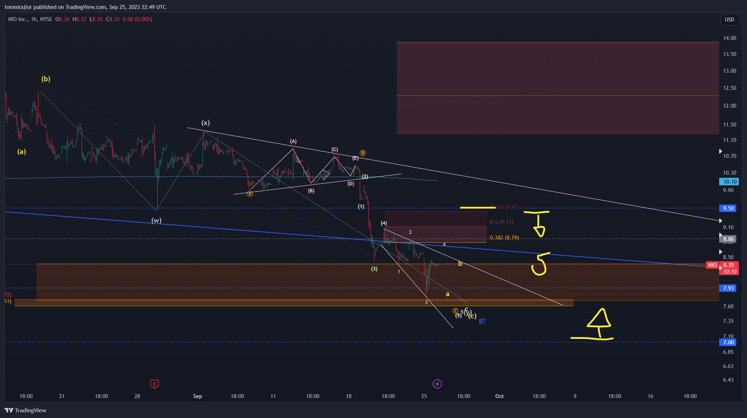Click the 25 date on time axis
The image size is (747, 418).
click(424, 396)
